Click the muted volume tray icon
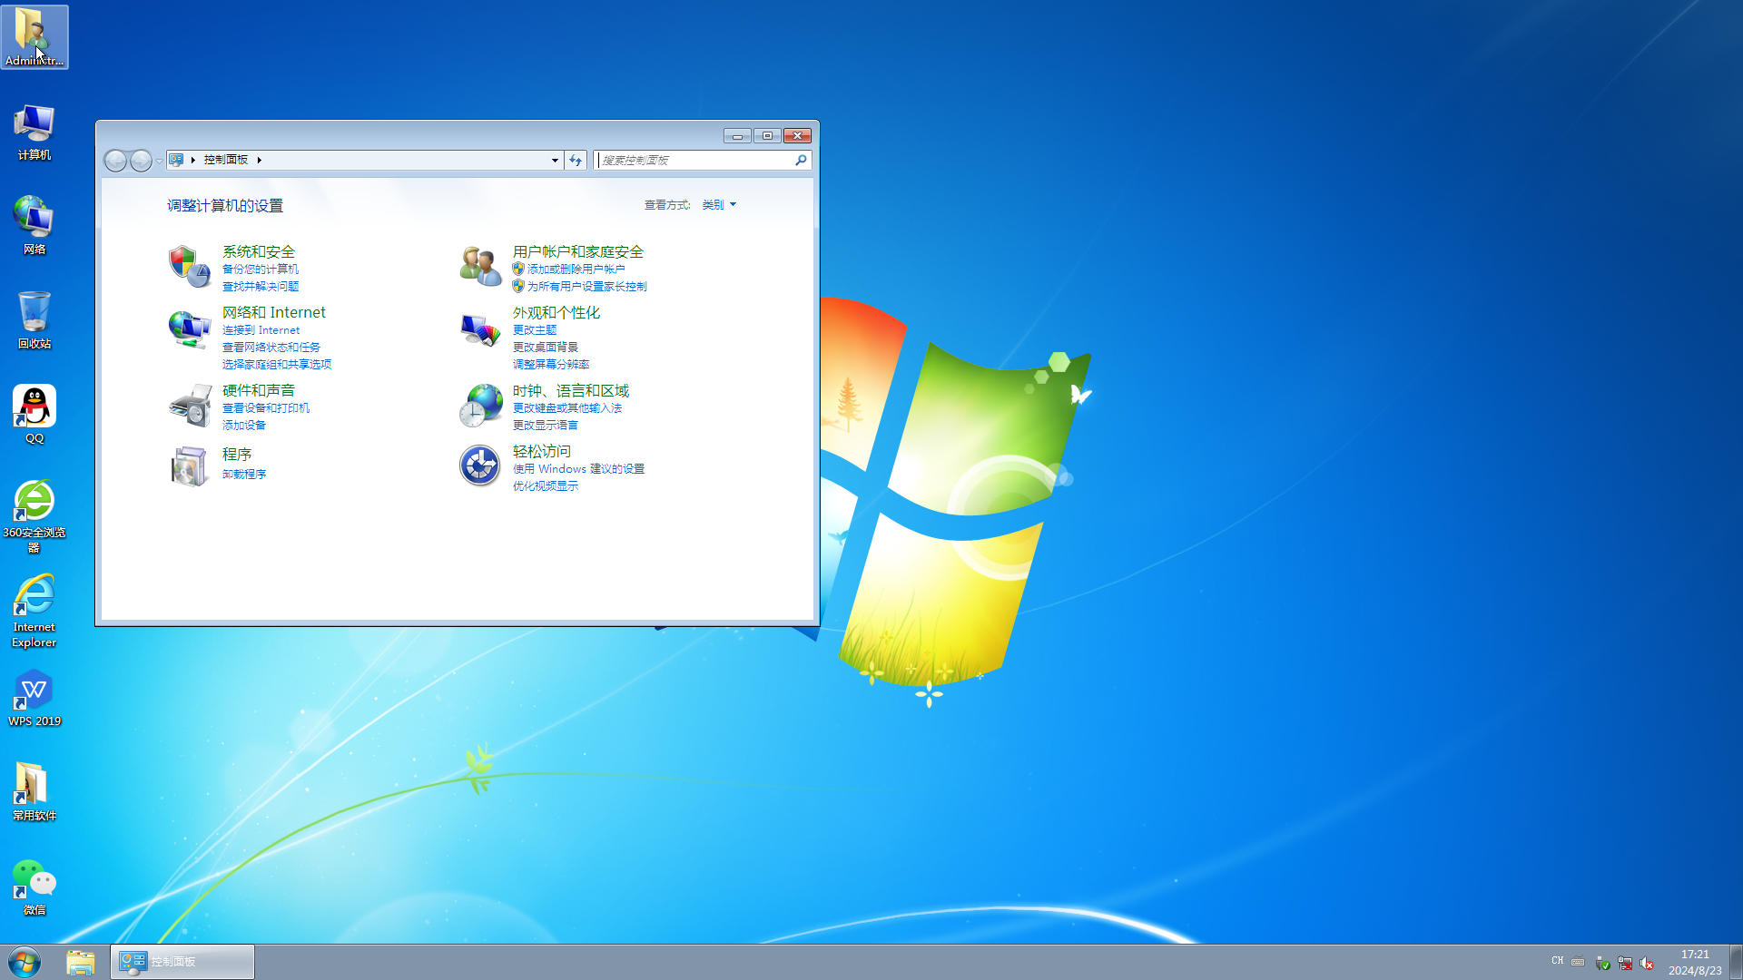 (x=1647, y=963)
